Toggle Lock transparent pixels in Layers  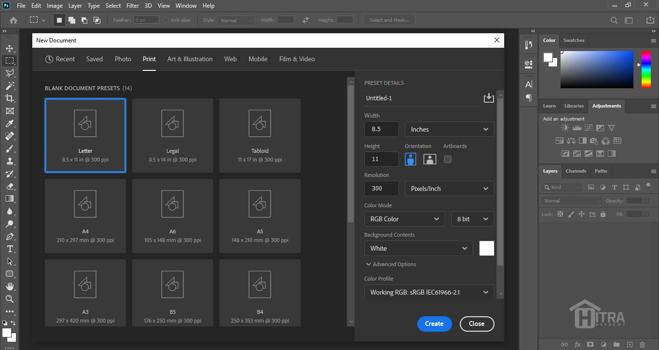(x=560, y=214)
